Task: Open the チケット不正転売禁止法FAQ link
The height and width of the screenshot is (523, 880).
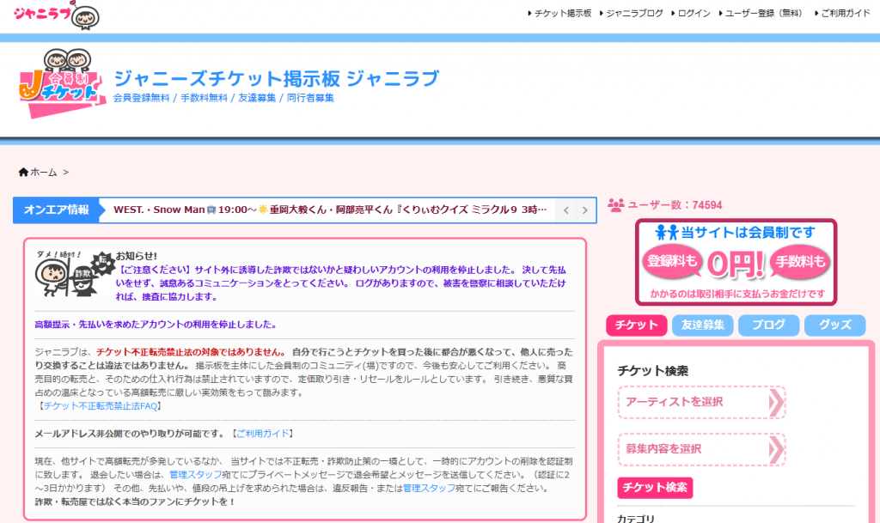Action: coord(101,406)
